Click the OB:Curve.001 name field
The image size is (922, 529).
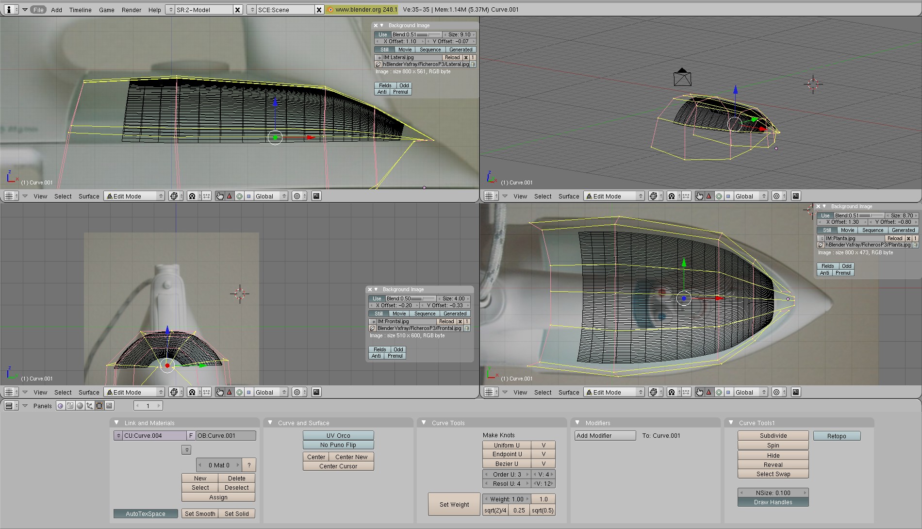click(226, 436)
